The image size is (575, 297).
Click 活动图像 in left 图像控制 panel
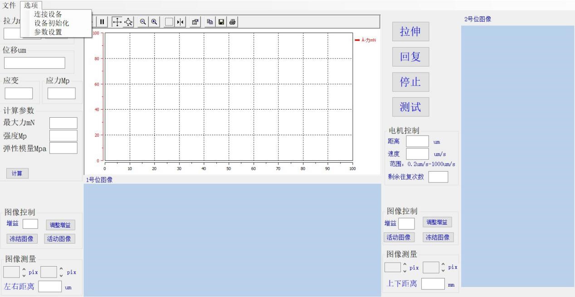point(60,239)
